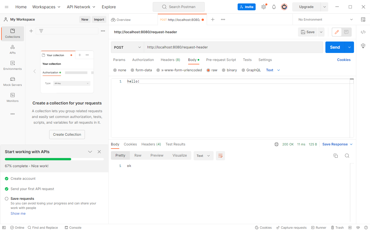Click the Show me link
The height and width of the screenshot is (231, 370).
click(18, 214)
